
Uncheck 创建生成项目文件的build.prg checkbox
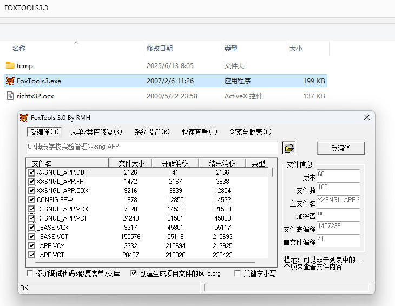pos(134,274)
